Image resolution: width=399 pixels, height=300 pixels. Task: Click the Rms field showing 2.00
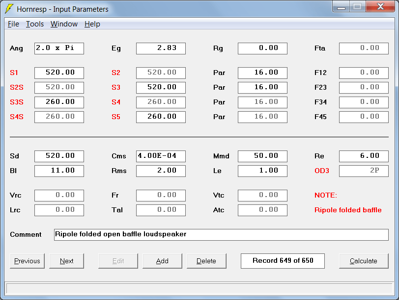pyautogui.click(x=161, y=171)
